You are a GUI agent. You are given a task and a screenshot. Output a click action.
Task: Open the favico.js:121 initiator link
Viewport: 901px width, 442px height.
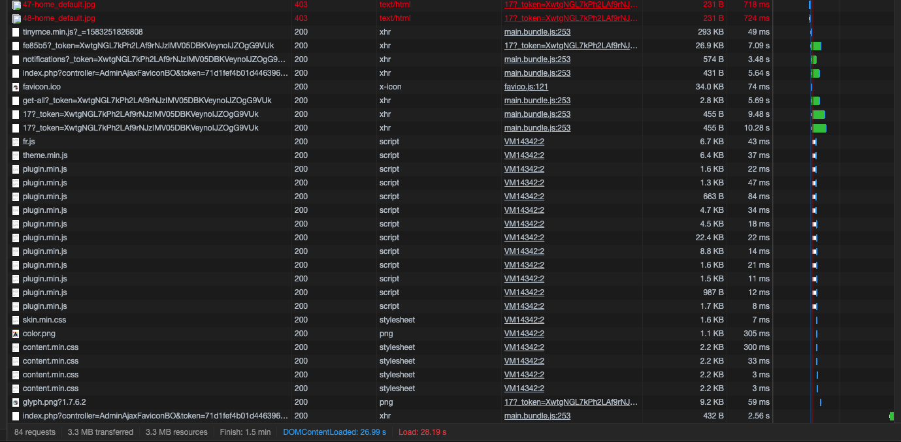(526, 87)
